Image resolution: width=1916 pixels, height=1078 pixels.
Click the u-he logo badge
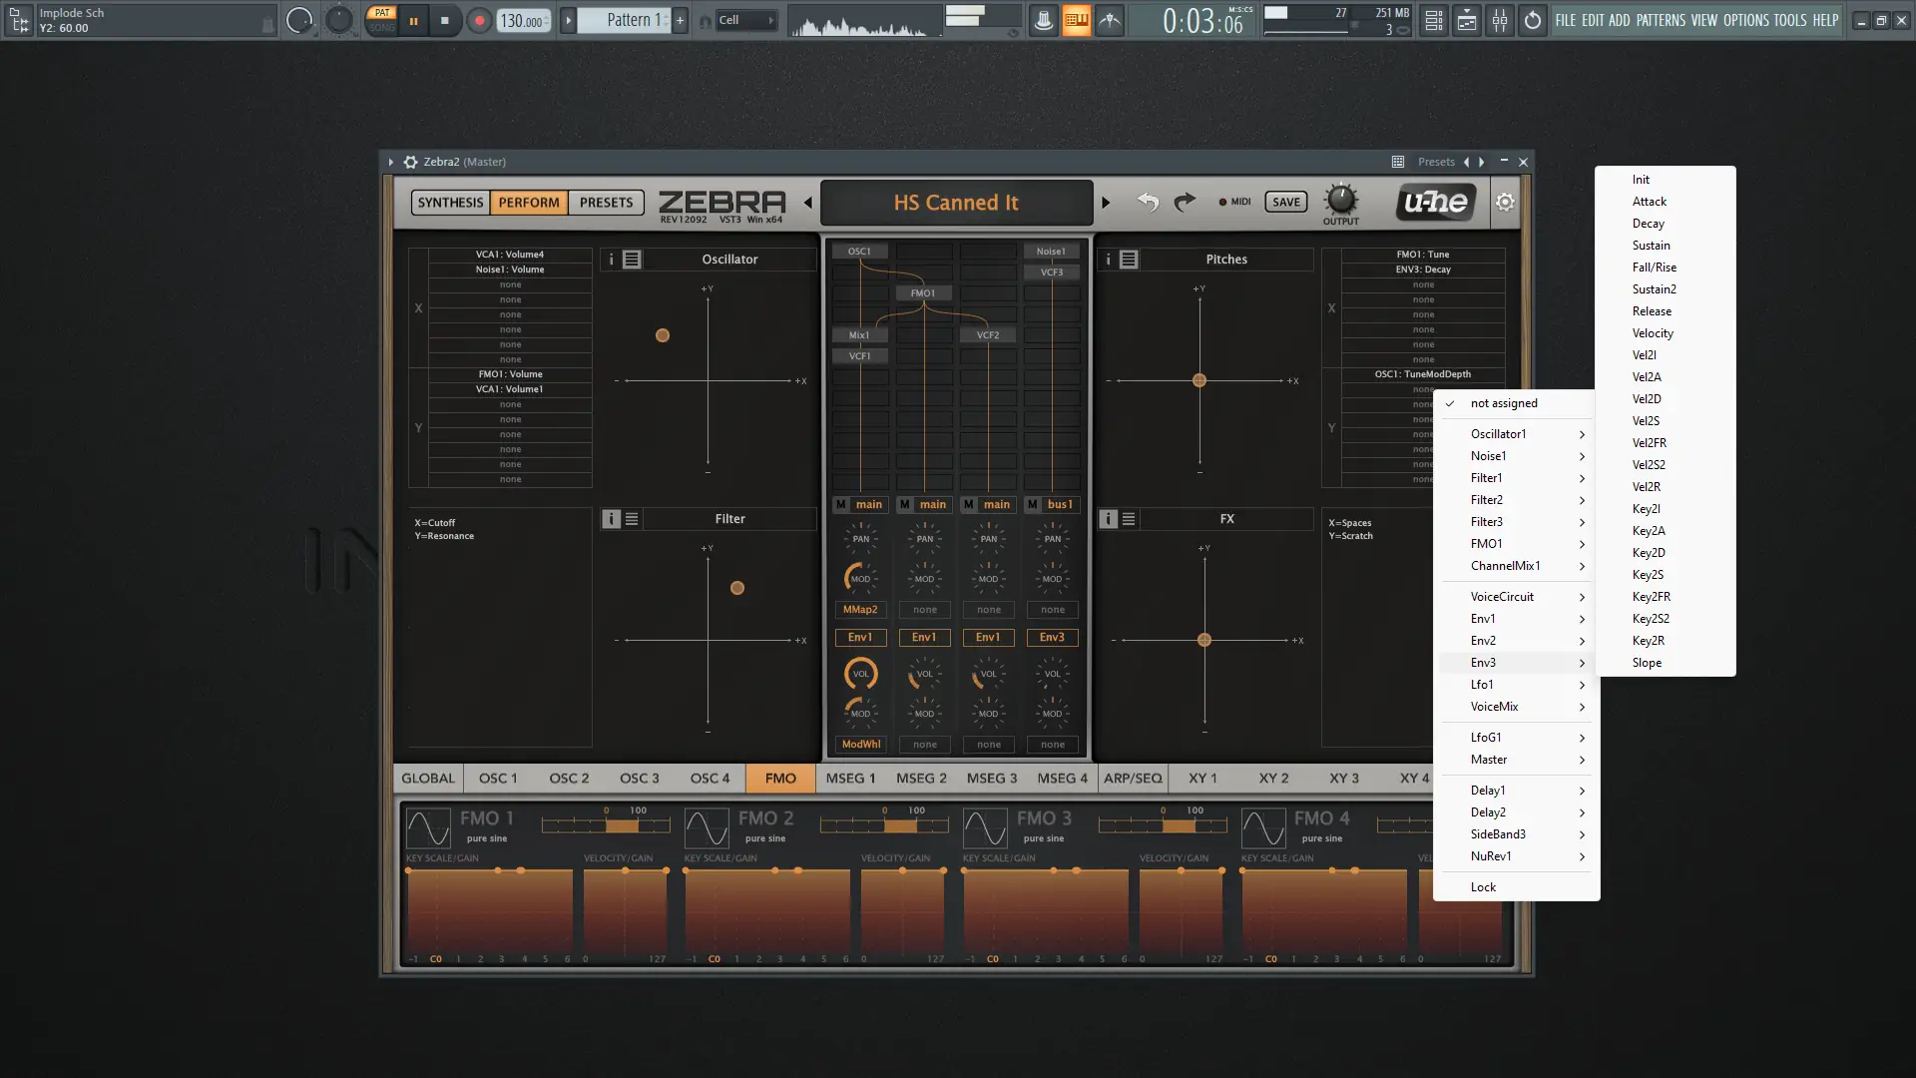click(x=1436, y=203)
